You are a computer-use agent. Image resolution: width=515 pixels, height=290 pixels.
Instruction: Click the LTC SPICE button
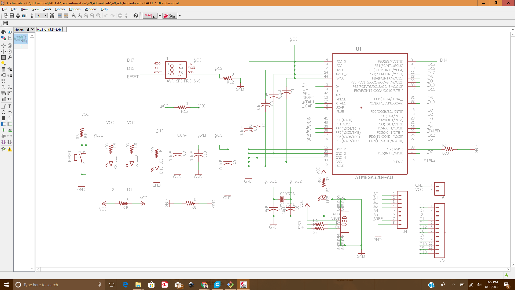pos(170,16)
